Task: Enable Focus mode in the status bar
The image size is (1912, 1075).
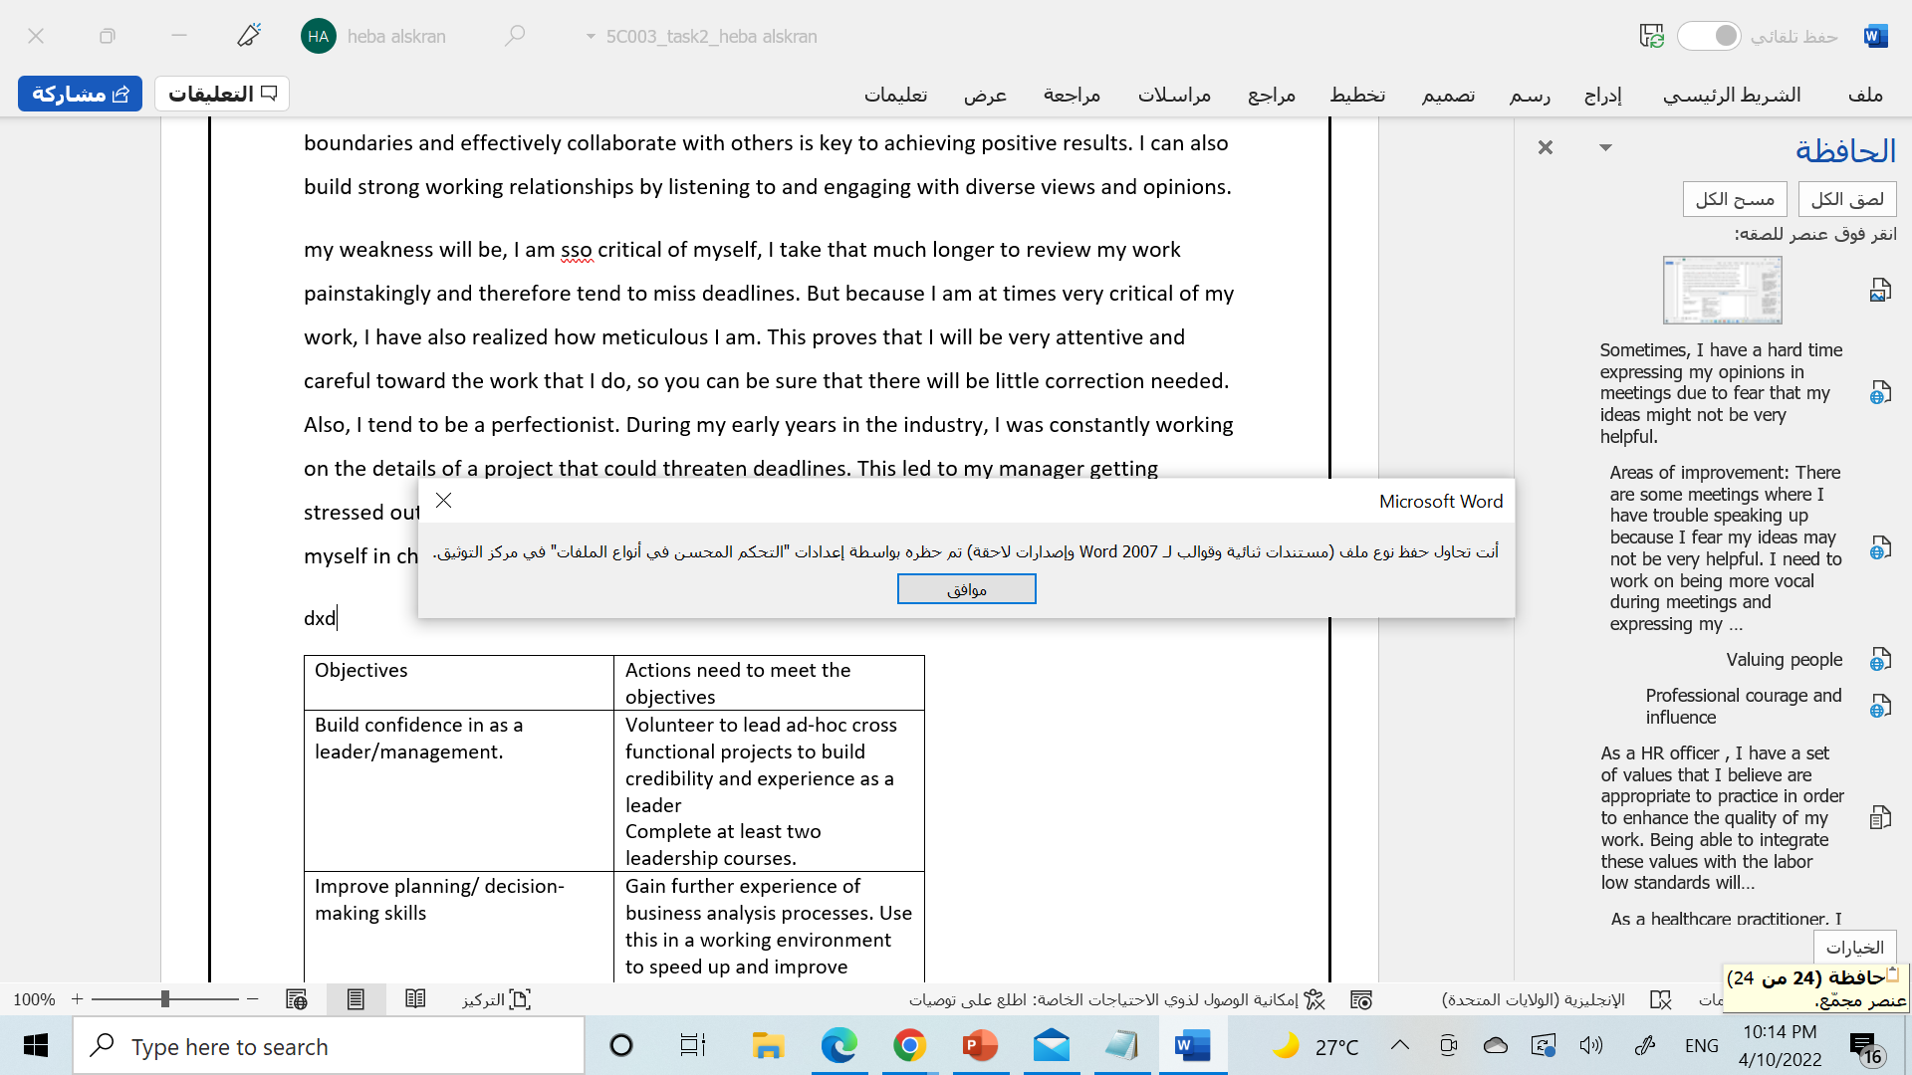Action: (497, 999)
